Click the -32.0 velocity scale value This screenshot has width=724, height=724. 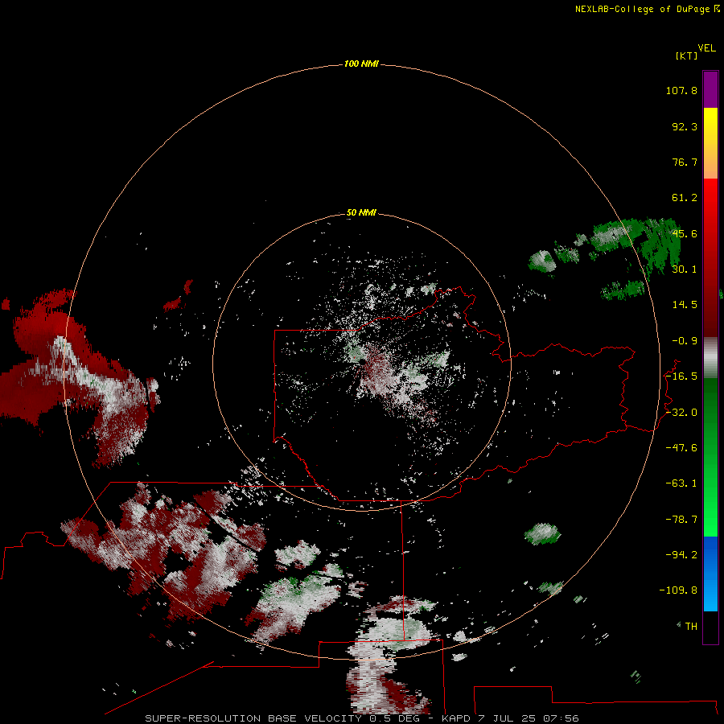(681, 413)
